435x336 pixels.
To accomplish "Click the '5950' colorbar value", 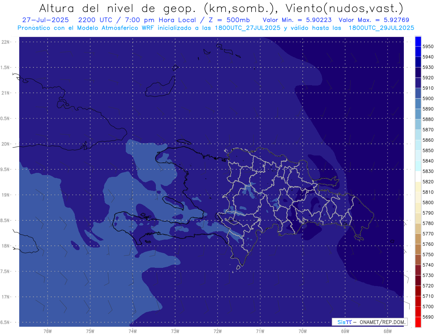I will tap(428, 46).
